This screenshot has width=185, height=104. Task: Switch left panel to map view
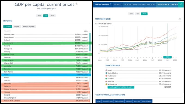point(39,16)
